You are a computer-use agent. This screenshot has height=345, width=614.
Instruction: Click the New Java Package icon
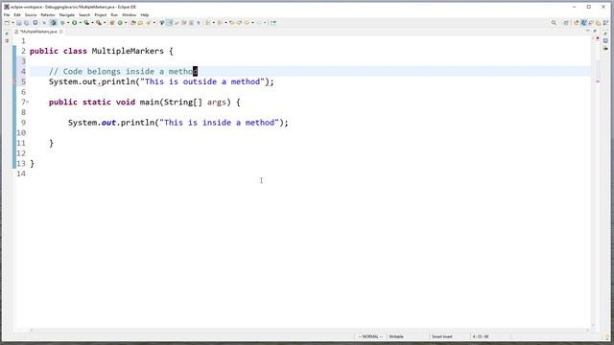[112, 23]
